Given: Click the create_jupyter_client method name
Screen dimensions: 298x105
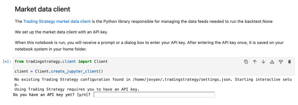Looking at the screenshot, I should tap(75, 72).
